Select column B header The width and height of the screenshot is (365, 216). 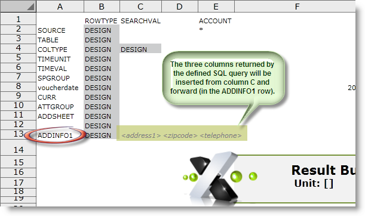102,7
